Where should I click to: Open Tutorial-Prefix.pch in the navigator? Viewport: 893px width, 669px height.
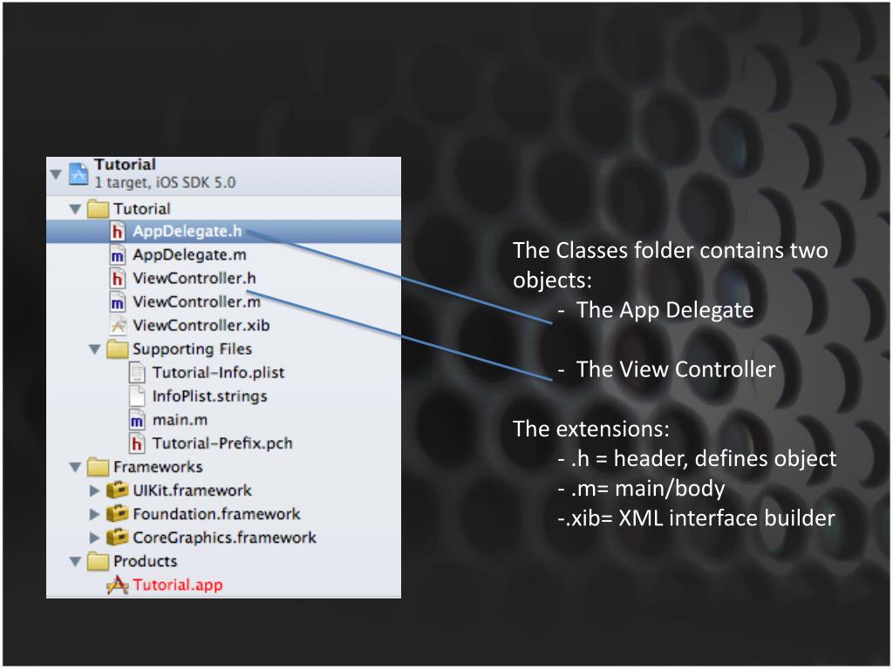click(x=222, y=443)
